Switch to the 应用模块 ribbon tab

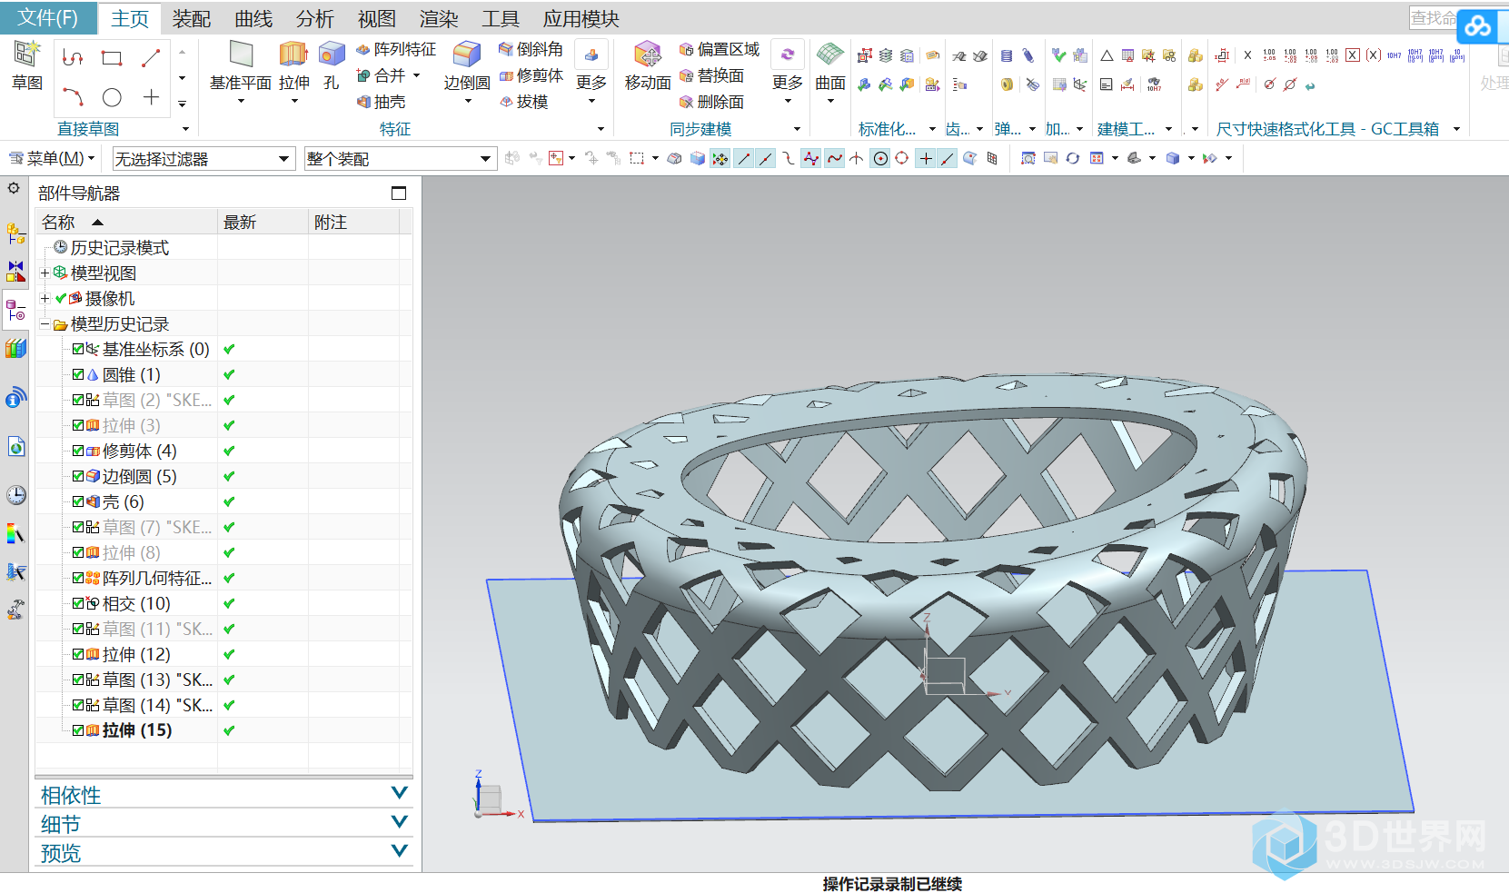pyautogui.click(x=581, y=18)
